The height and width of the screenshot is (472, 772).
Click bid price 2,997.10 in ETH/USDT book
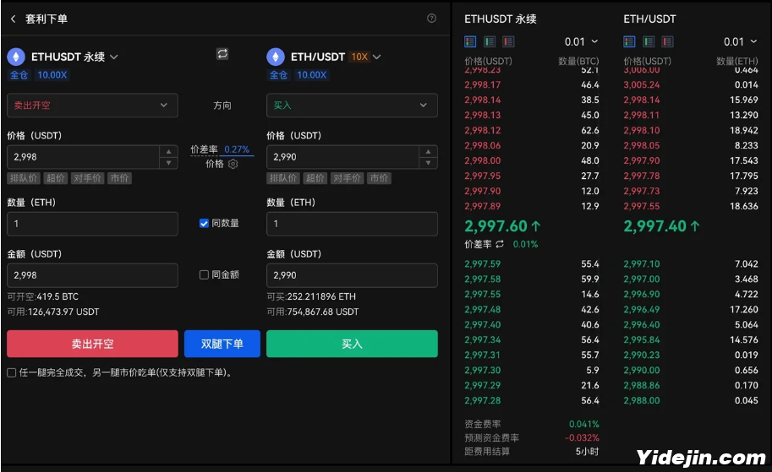pyautogui.click(x=642, y=264)
